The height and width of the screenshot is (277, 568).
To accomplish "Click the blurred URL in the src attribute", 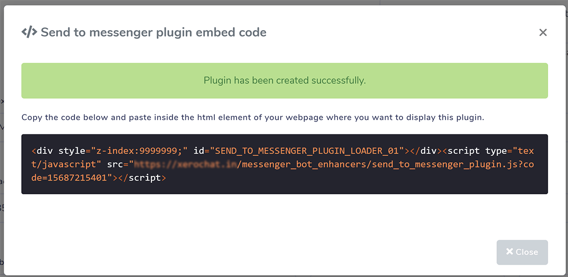I will tap(185, 164).
